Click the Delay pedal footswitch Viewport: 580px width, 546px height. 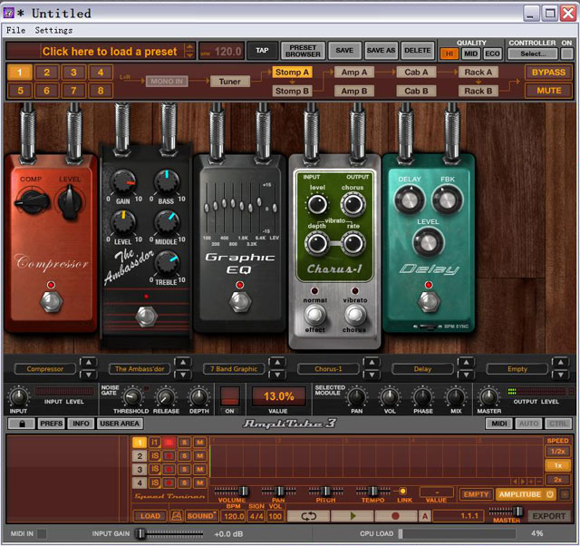pos(429,301)
